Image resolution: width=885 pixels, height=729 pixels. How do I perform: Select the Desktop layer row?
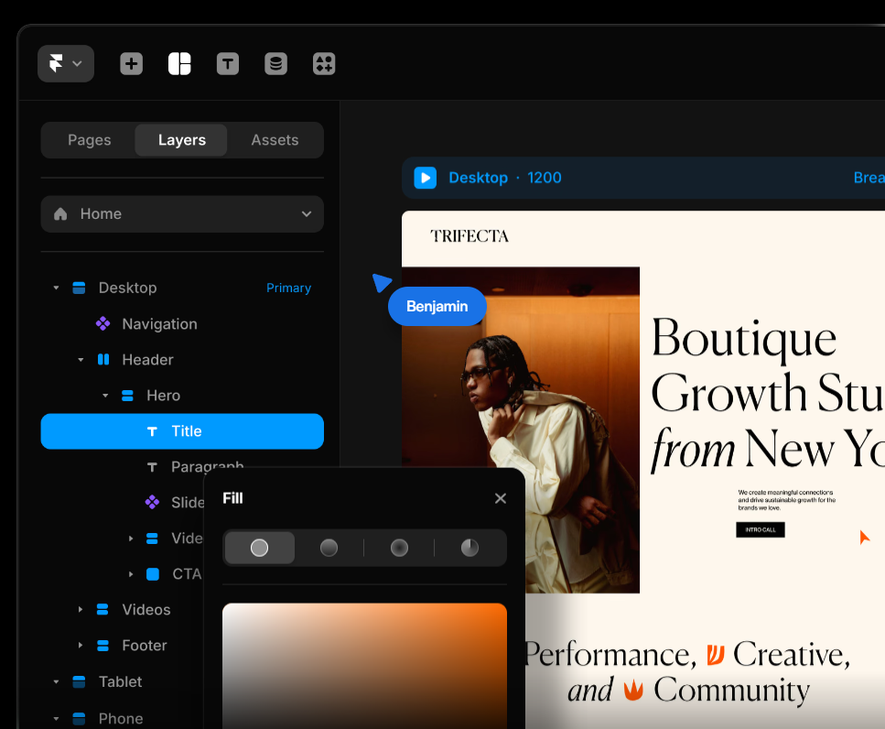(182, 288)
